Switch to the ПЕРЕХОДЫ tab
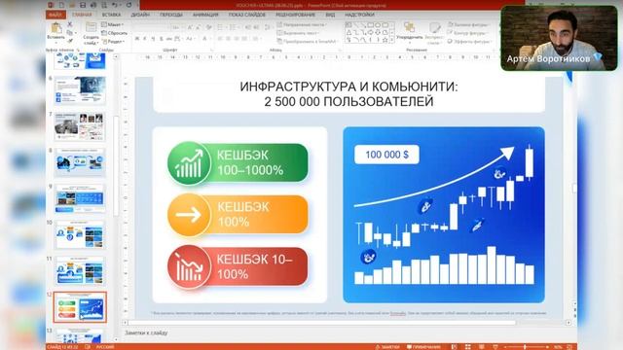This screenshot has height=350, width=623. click(x=171, y=15)
